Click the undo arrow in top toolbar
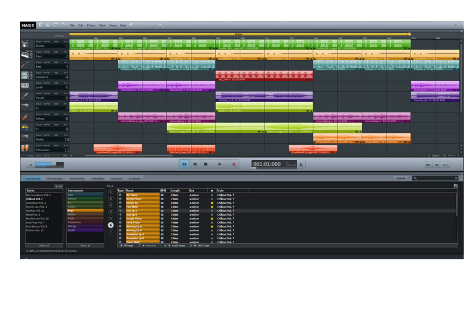This screenshot has width=473, height=312. [x=139, y=25]
